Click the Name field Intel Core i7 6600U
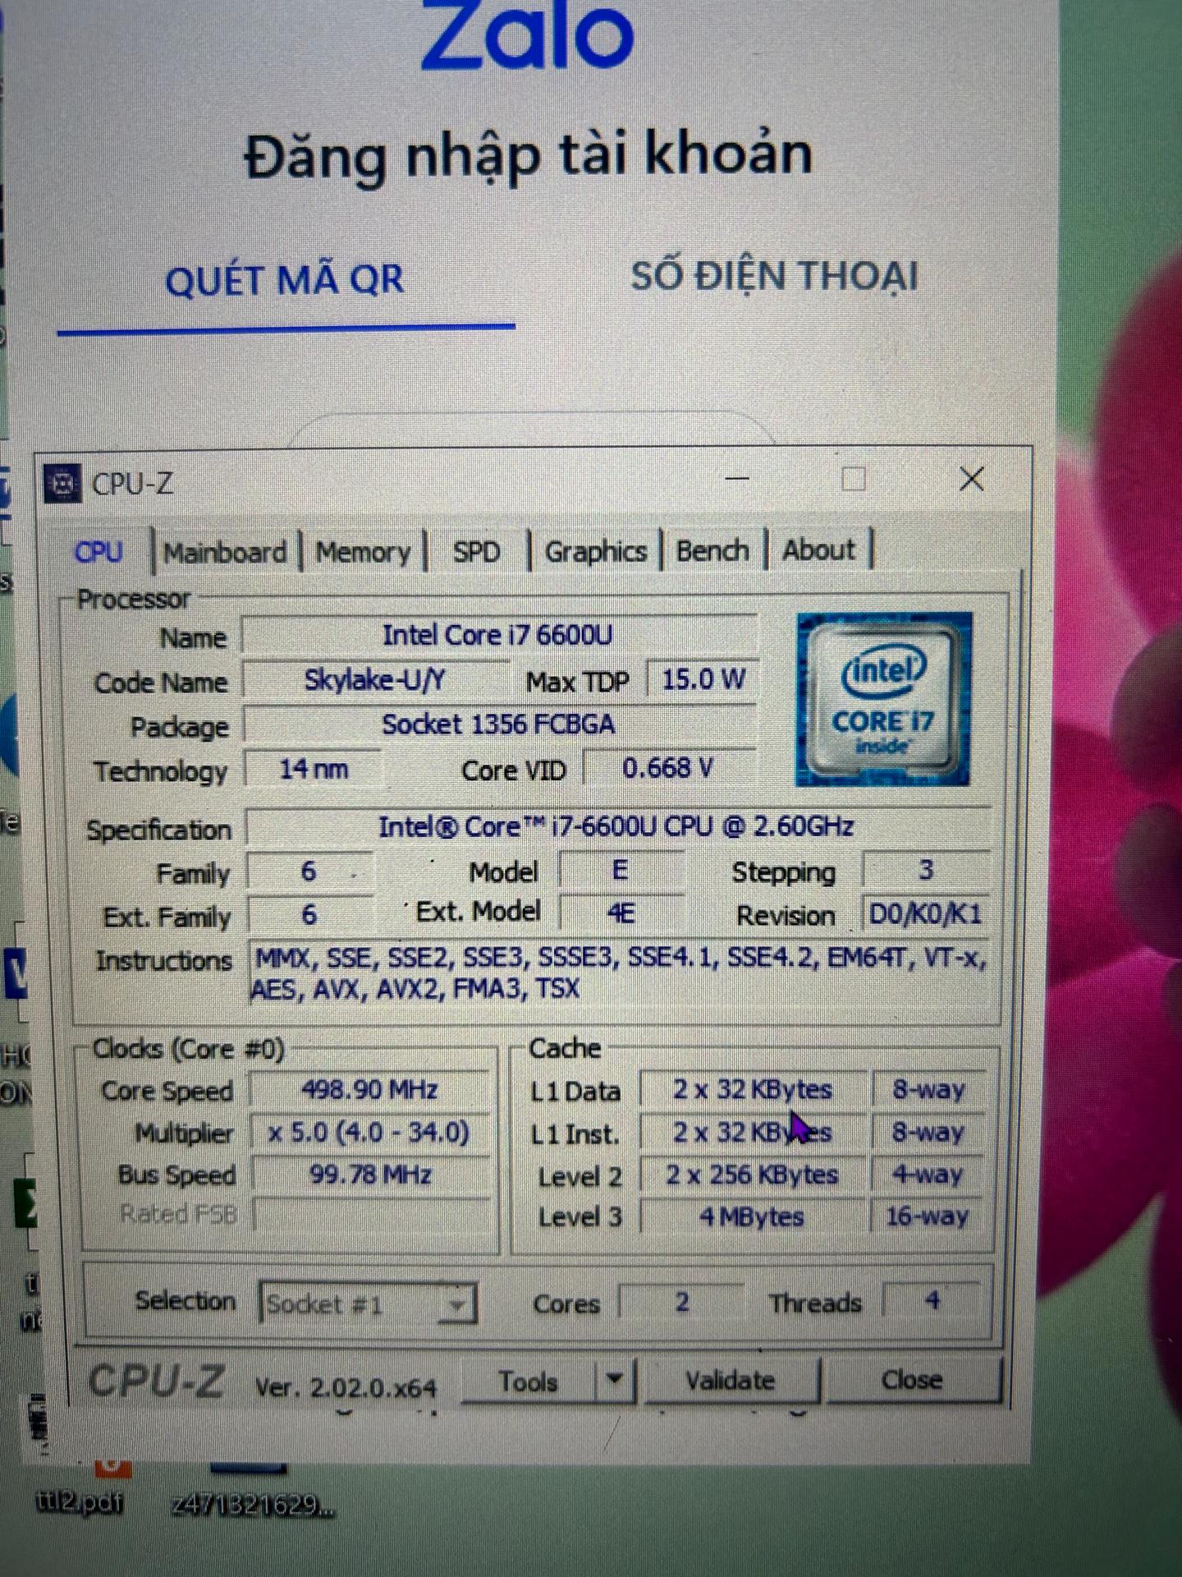 [498, 635]
